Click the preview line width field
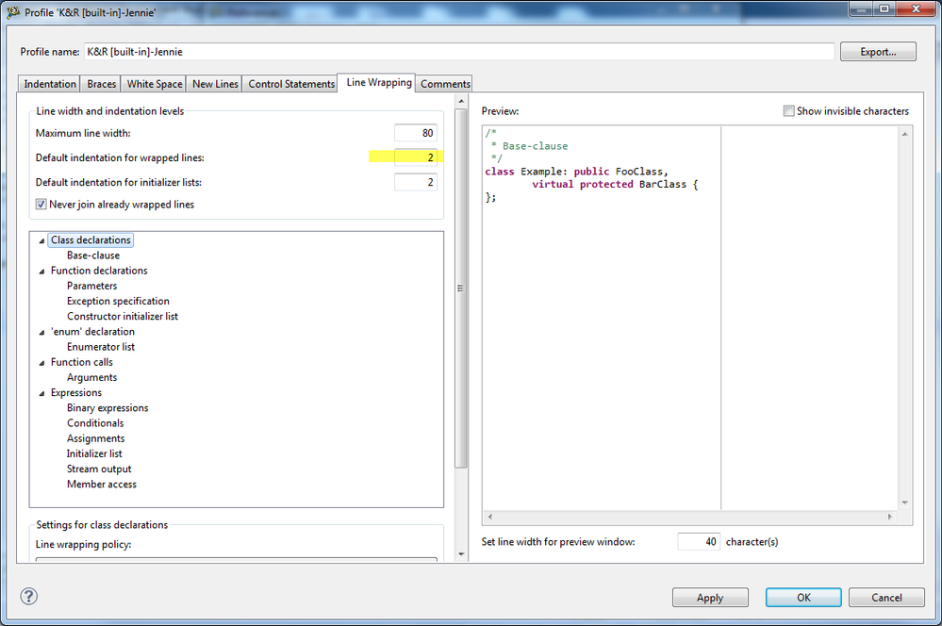This screenshot has width=942, height=626. tap(699, 541)
